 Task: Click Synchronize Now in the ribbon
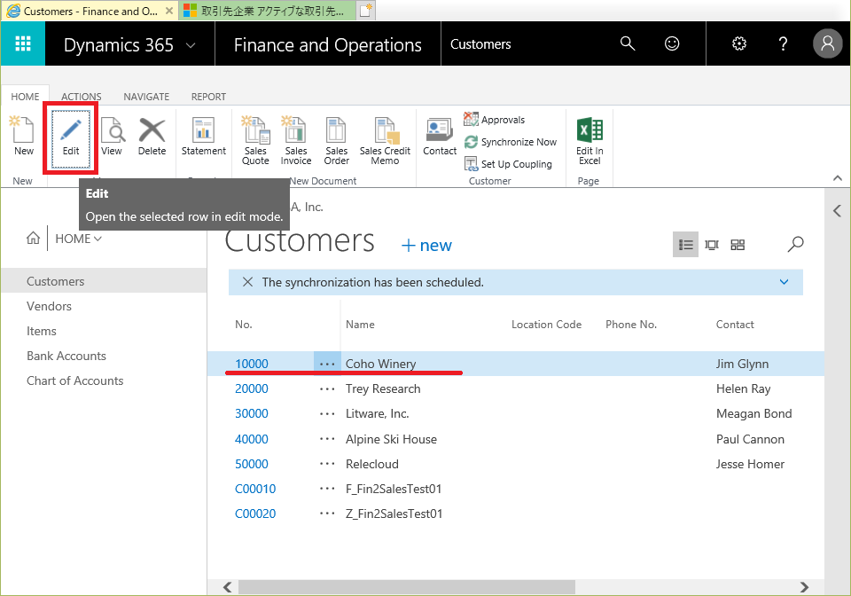511,142
